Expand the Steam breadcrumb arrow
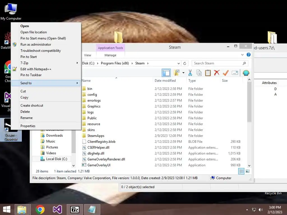 tap(148, 63)
